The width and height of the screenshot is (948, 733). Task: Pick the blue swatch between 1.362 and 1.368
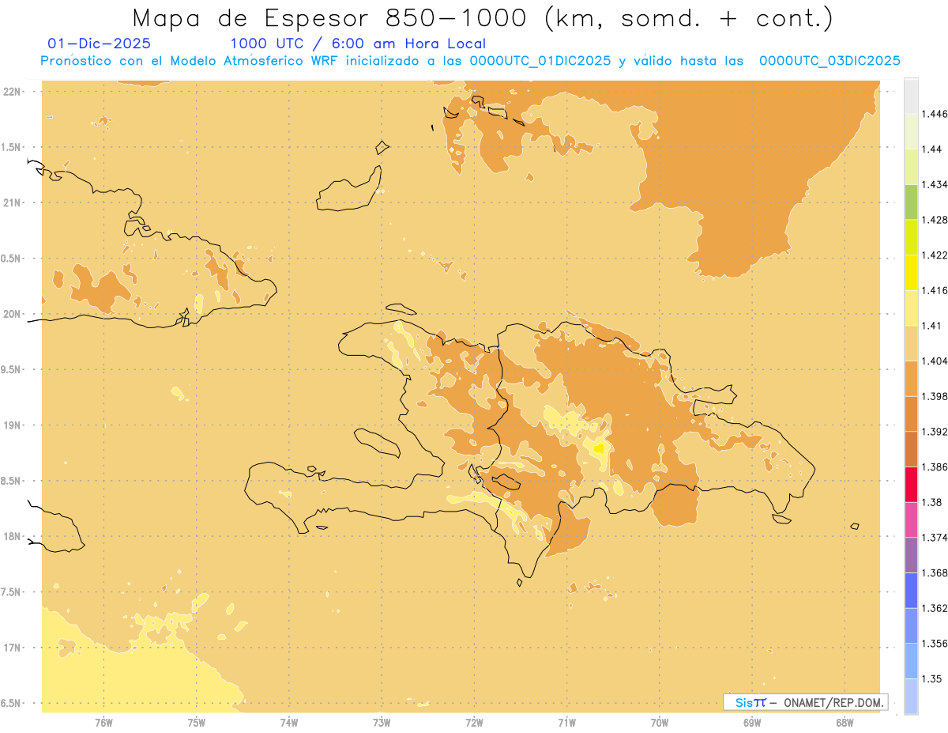(x=911, y=591)
